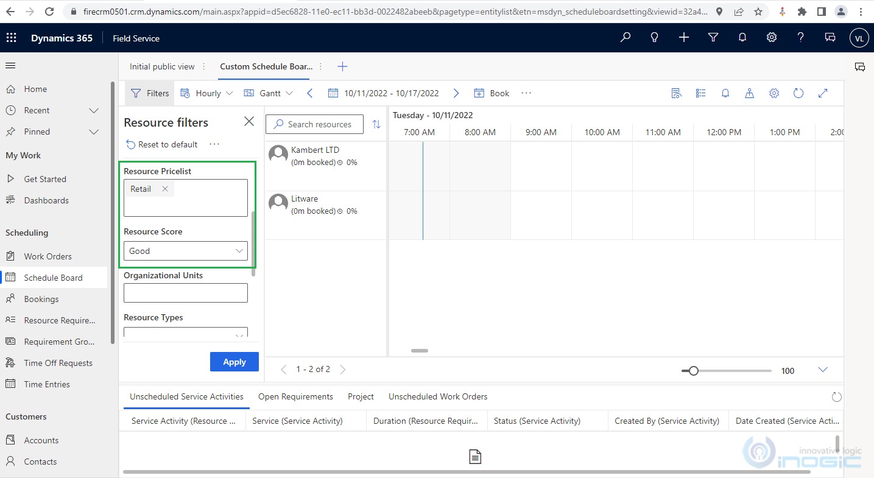The image size is (874, 478).
Task: Open the notifications bell in header
Action: coord(742,38)
